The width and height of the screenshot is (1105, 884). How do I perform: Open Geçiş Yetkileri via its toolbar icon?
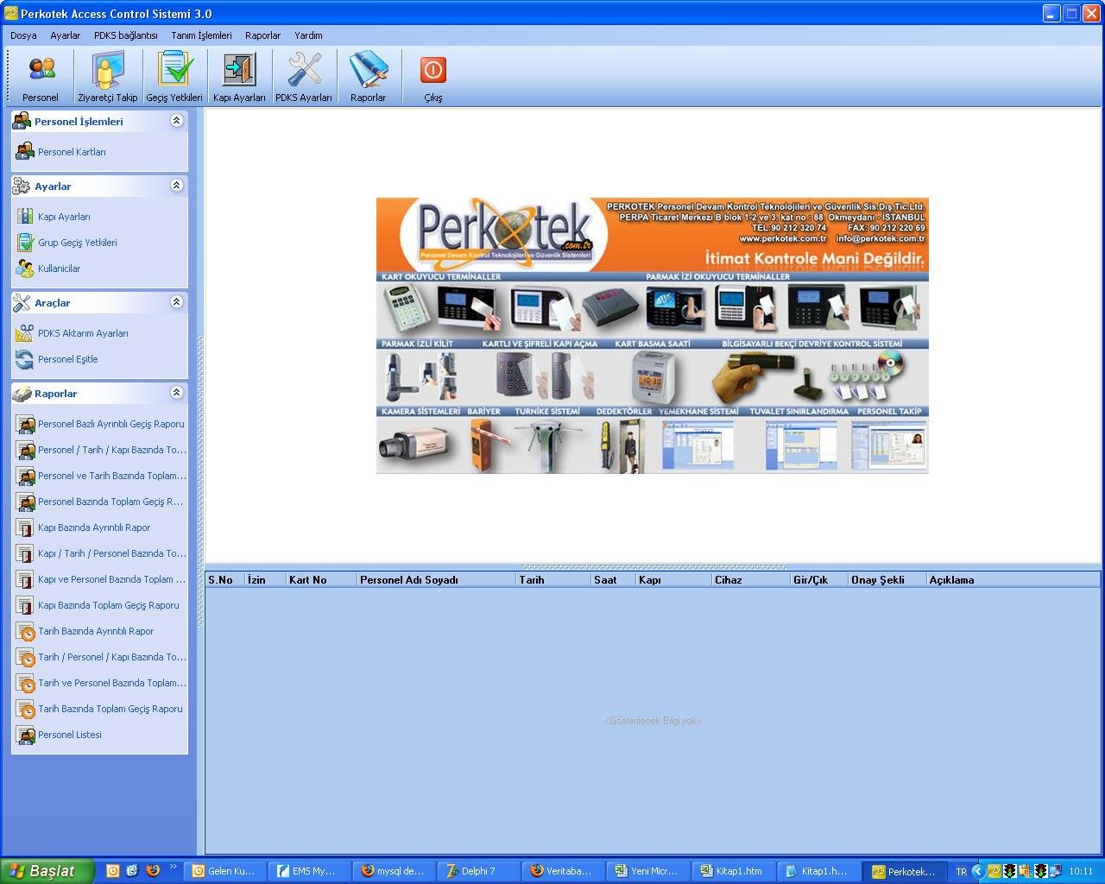coord(174,76)
